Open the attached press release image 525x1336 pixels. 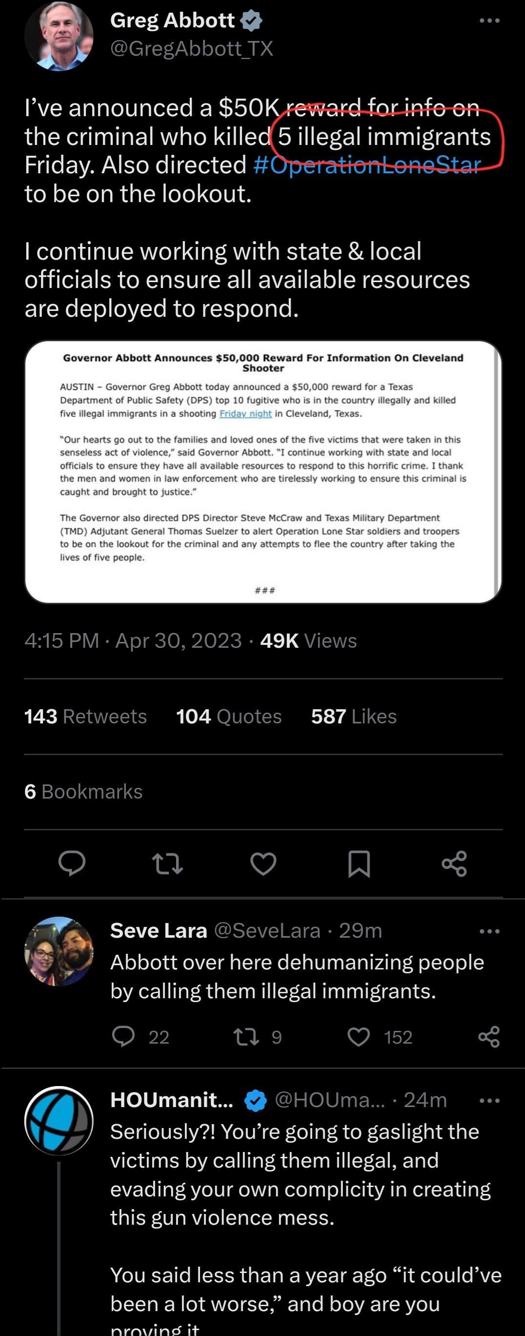coord(263,472)
